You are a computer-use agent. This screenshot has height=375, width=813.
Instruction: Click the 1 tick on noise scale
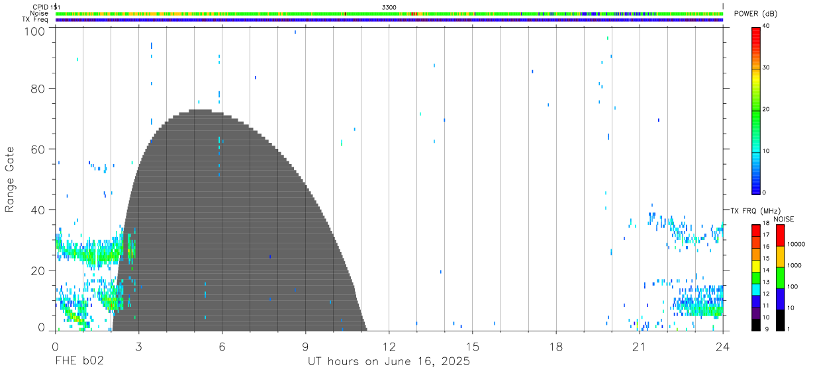tap(788, 329)
